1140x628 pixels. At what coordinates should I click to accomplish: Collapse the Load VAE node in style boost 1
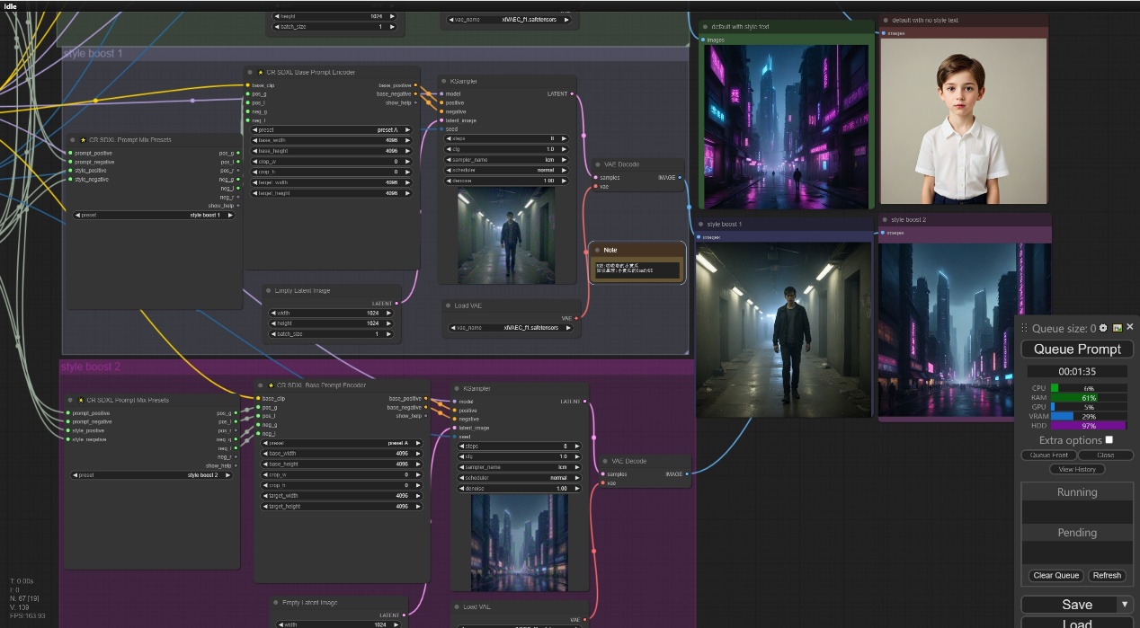tap(446, 305)
